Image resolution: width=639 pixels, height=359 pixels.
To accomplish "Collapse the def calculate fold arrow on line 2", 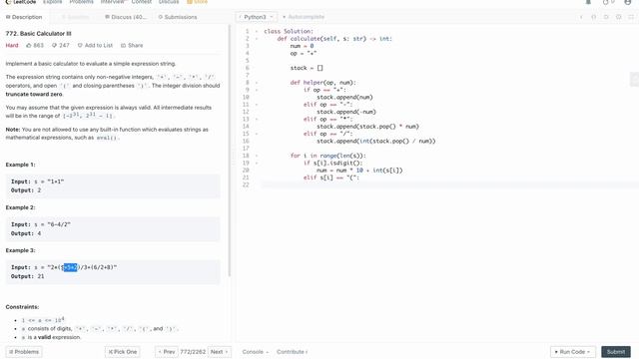I will pyautogui.click(x=257, y=39).
